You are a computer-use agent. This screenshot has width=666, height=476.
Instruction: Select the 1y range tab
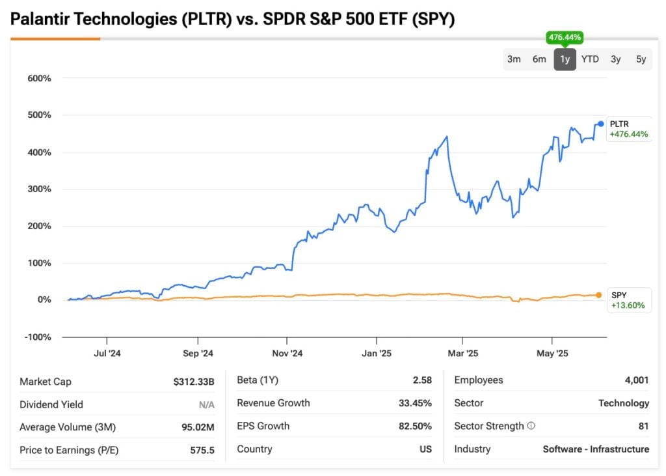tap(565, 59)
